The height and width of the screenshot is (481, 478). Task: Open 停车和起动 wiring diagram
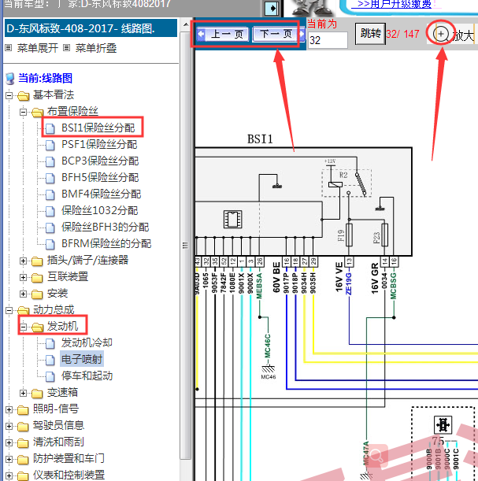(x=87, y=376)
